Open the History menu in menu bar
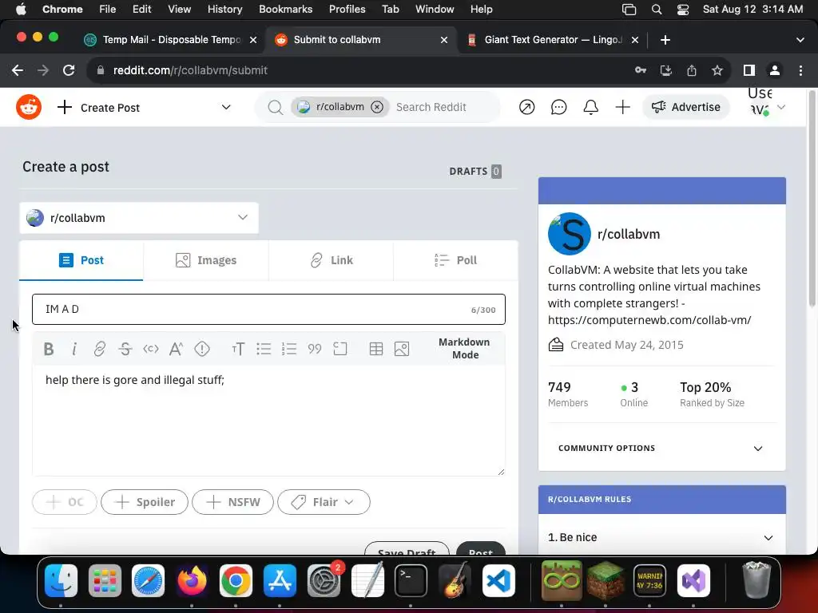This screenshot has width=818, height=613. (x=224, y=9)
